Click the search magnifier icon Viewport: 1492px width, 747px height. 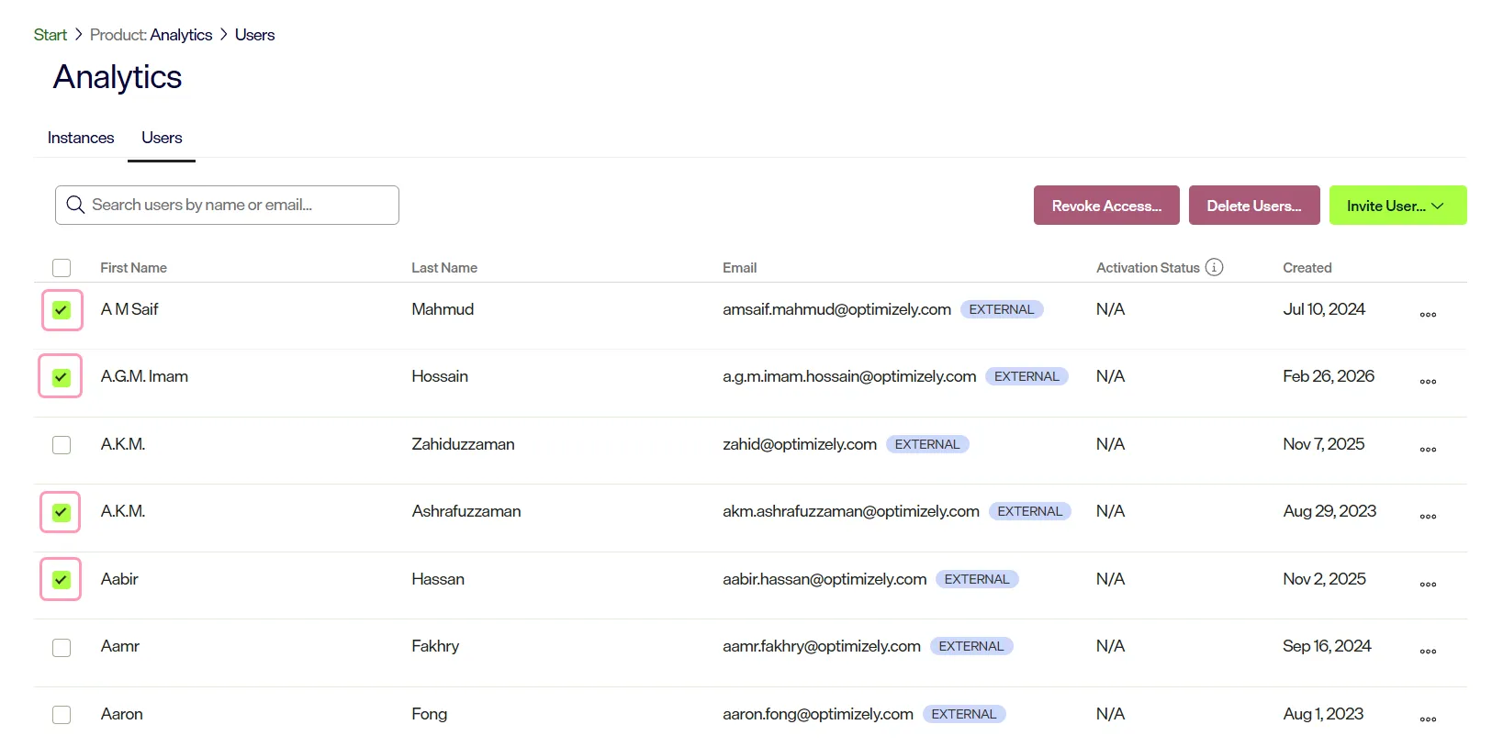tap(76, 205)
